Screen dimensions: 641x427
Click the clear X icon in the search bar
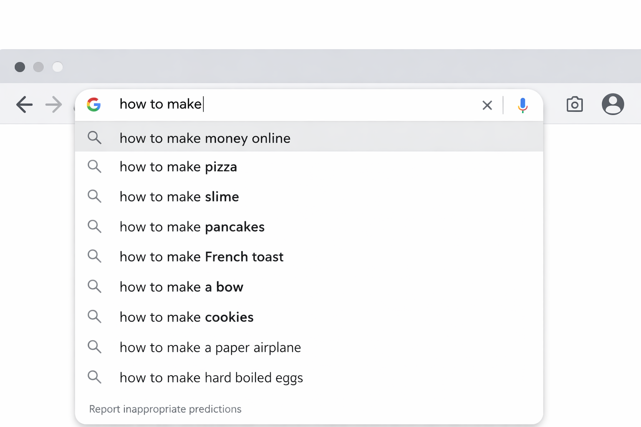tap(487, 105)
